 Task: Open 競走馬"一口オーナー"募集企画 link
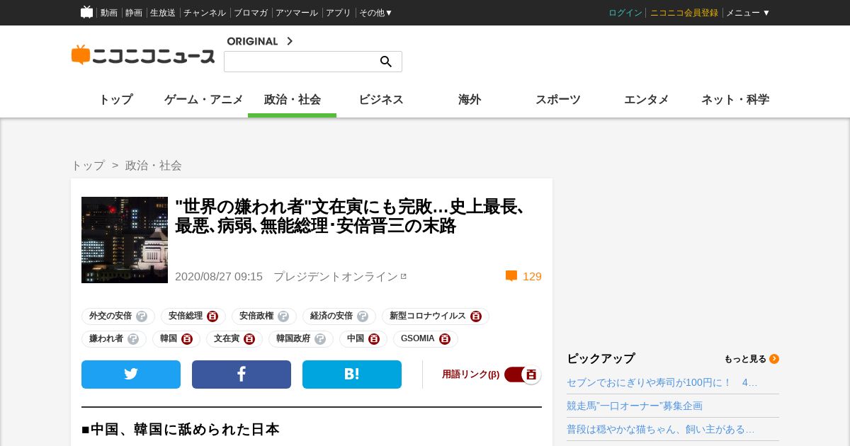click(x=635, y=406)
